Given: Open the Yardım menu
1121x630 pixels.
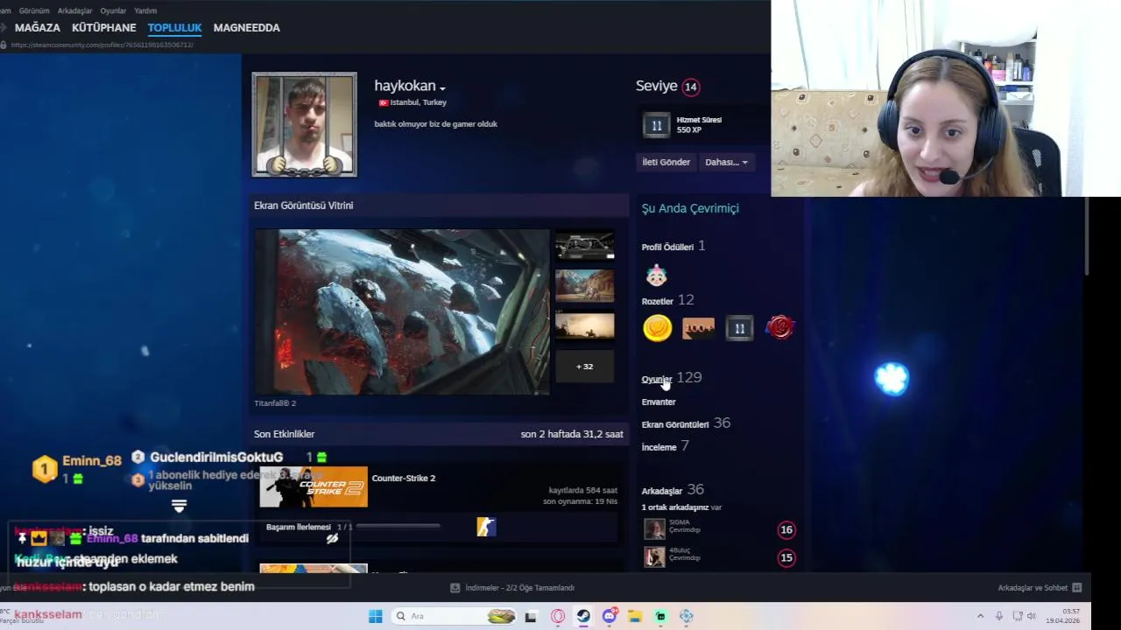Looking at the screenshot, I should [145, 10].
